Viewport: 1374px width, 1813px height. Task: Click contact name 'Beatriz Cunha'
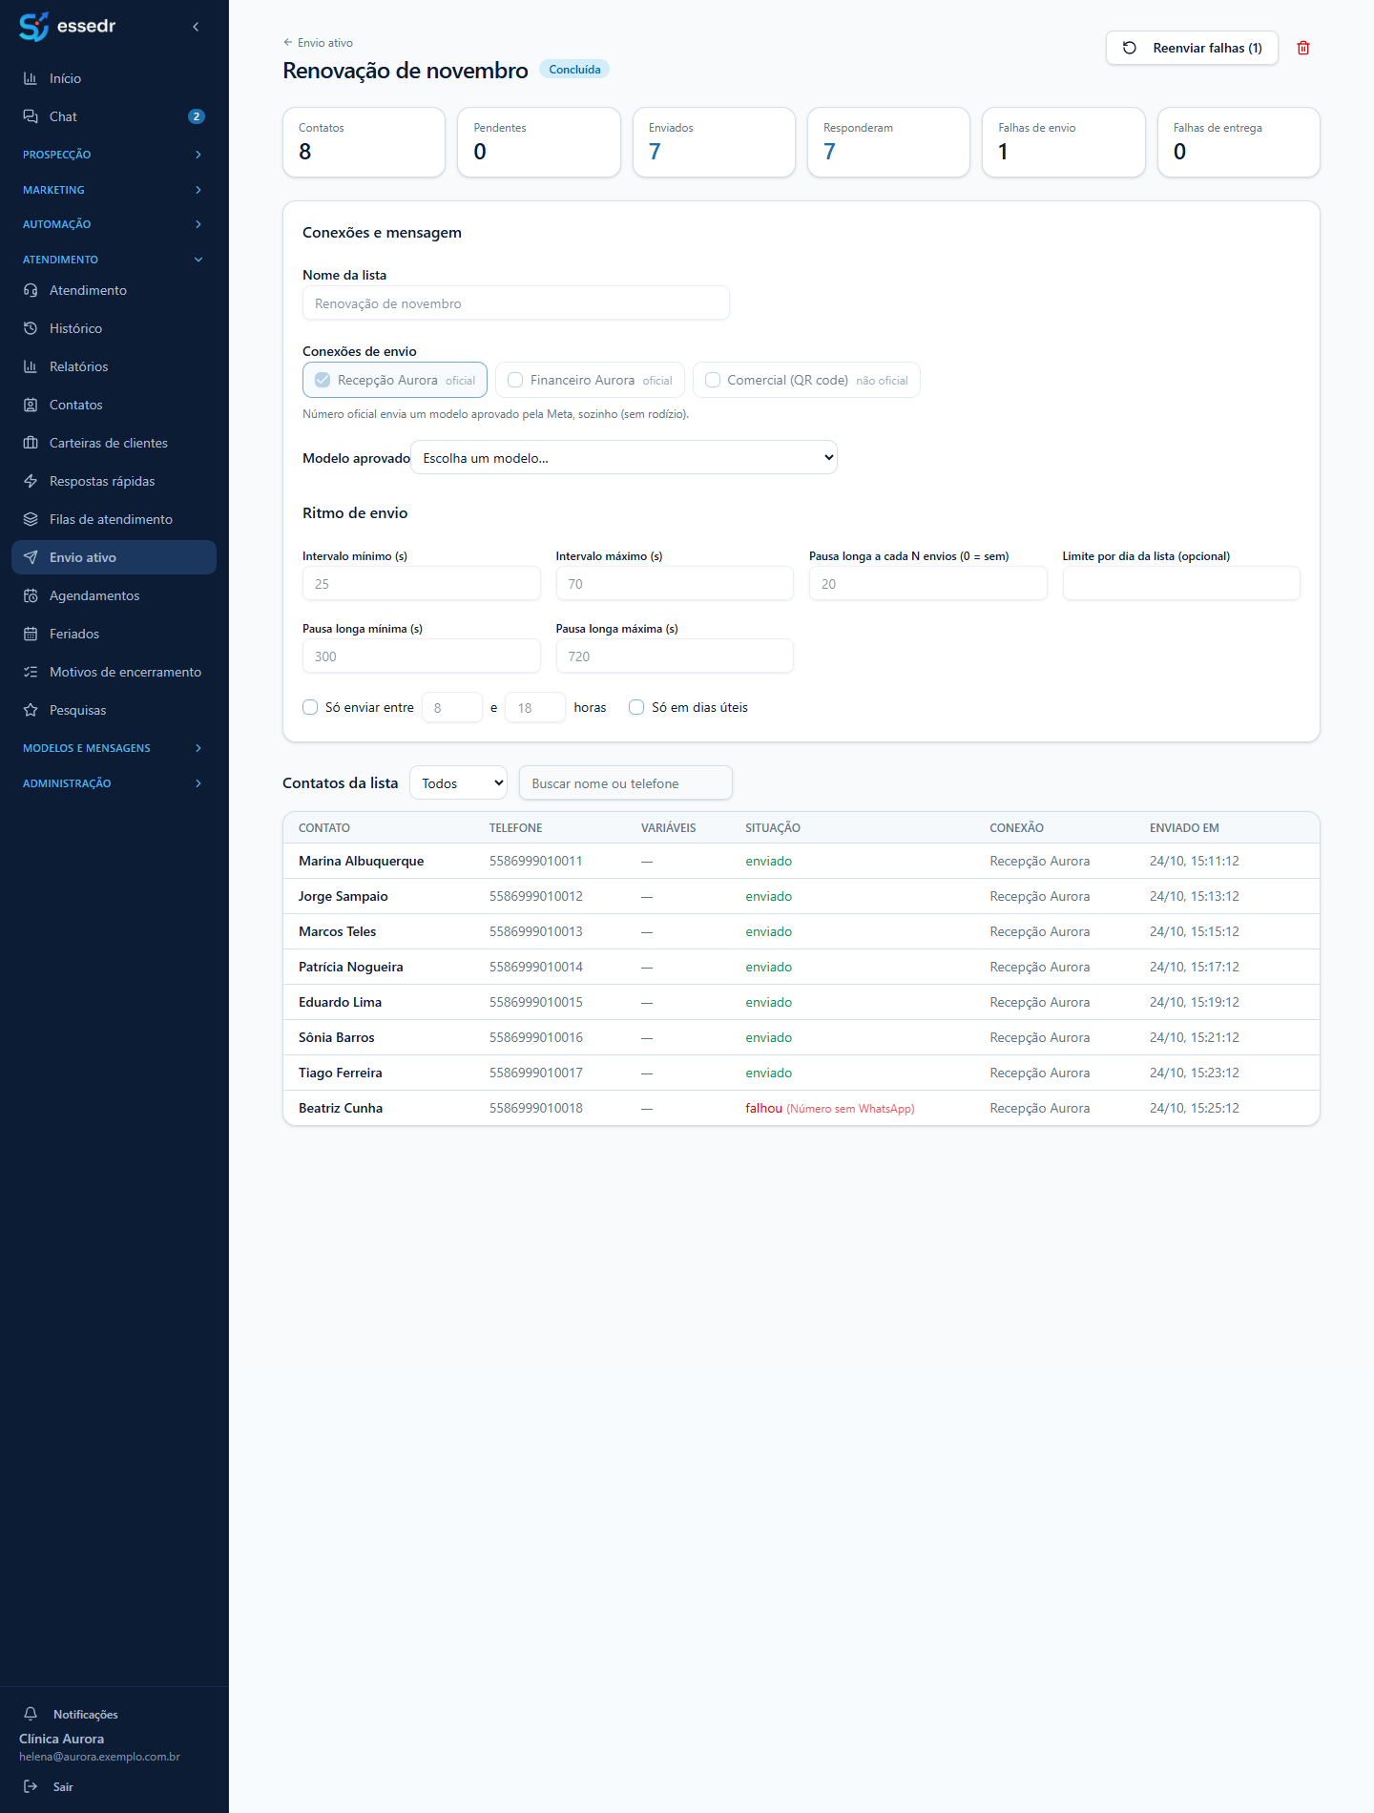[x=341, y=1108]
